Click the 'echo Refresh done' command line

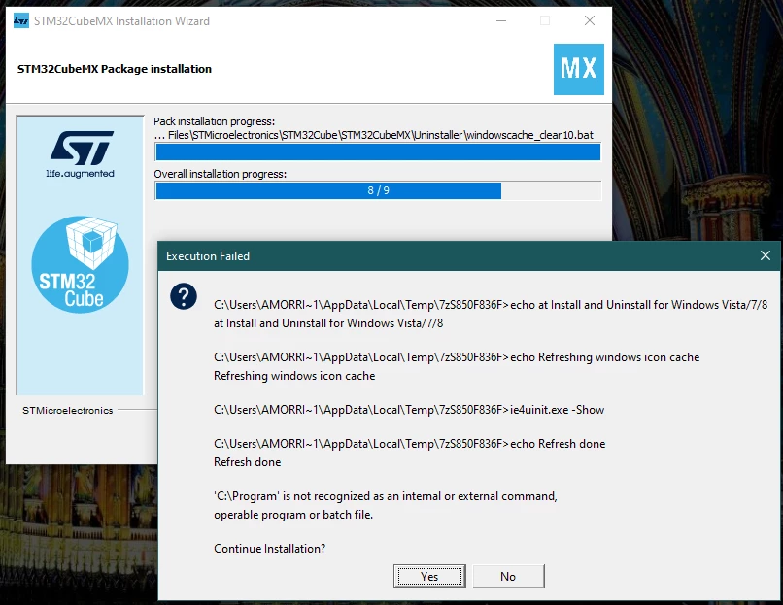(x=410, y=444)
